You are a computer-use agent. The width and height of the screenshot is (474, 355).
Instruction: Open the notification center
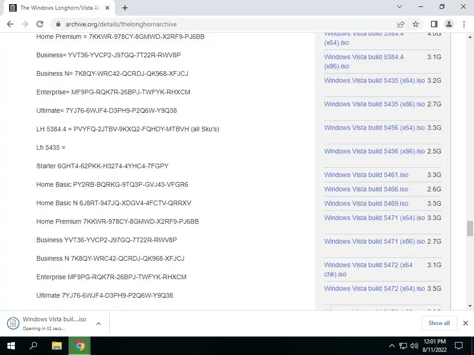[x=459, y=346]
